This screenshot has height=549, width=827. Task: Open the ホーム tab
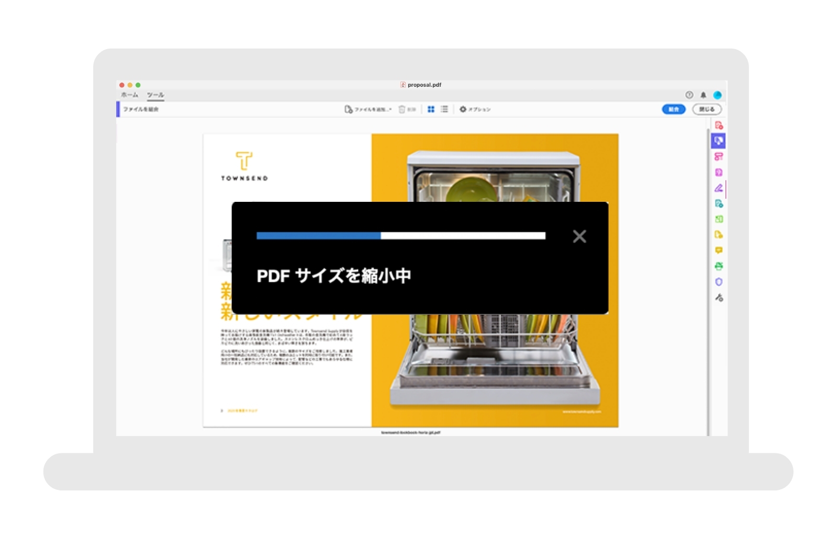pyautogui.click(x=129, y=95)
